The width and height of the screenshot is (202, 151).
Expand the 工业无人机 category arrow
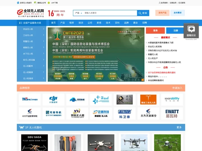[43, 35]
